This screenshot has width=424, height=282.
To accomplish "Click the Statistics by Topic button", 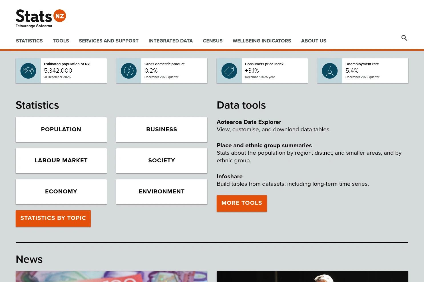I will click(x=53, y=218).
